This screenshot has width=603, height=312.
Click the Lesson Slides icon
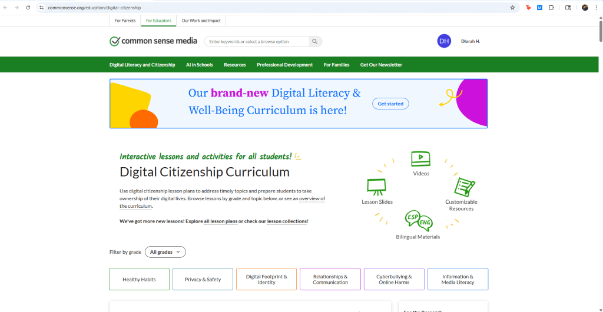coord(377,187)
